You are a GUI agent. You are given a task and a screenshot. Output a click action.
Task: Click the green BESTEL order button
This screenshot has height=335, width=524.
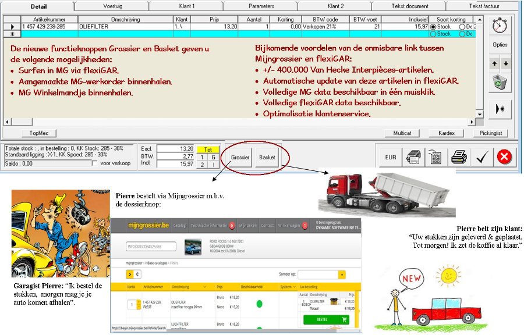326,320
